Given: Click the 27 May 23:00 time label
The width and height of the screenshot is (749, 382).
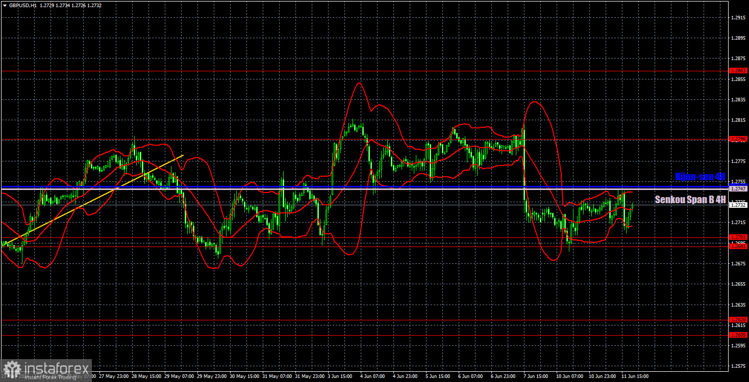Looking at the screenshot, I should pos(114,376).
